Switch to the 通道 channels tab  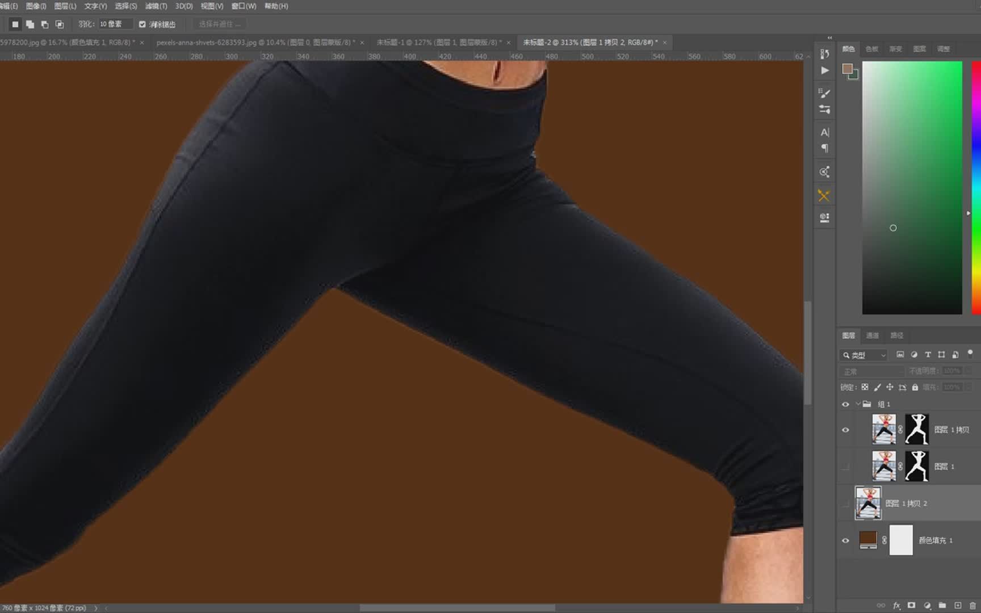(x=873, y=335)
